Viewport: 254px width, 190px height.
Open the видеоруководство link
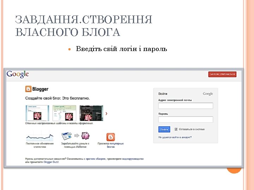click(133, 159)
